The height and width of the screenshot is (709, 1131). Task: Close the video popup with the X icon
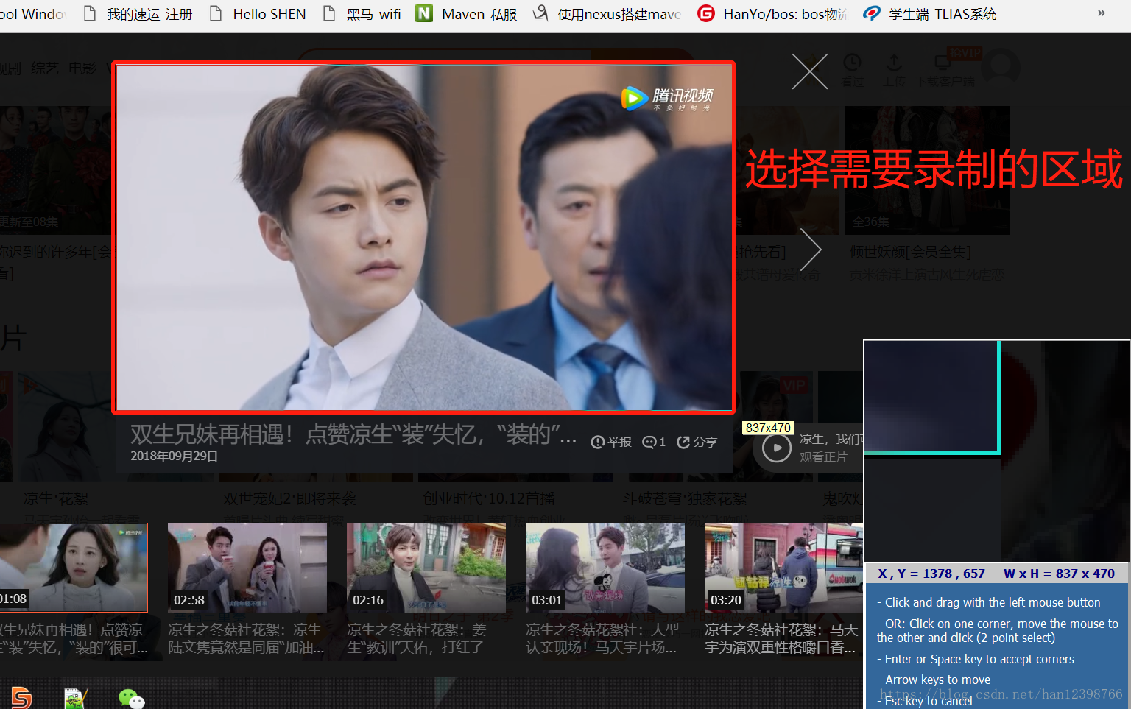pos(809,71)
